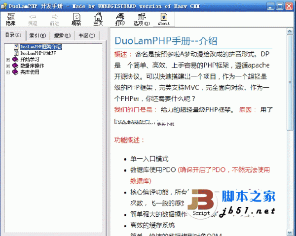Select DuoLamPHP框架介绍 tree item

point(40,47)
